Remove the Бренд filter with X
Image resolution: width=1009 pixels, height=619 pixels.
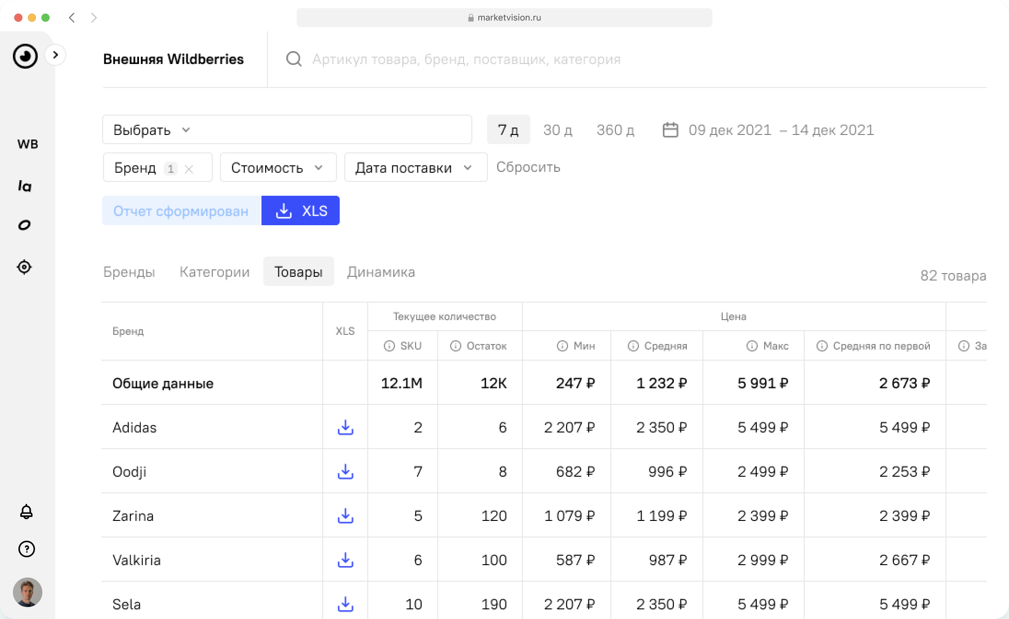click(x=189, y=169)
